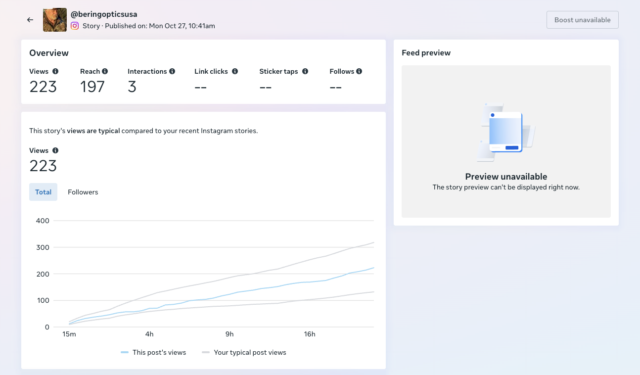Click the large 223 above the chart
640x375 pixels.
(43, 166)
